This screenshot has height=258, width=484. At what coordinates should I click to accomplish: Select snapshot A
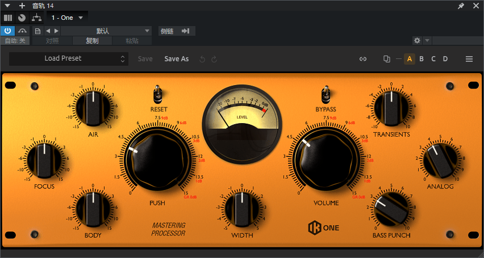[x=410, y=59]
